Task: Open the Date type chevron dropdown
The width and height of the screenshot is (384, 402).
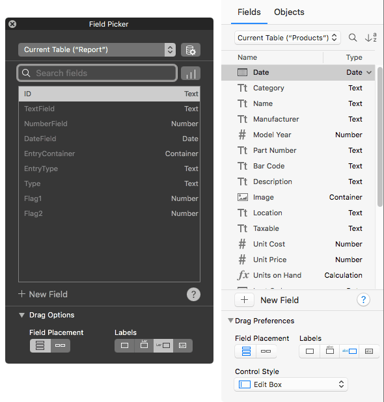Action: click(x=369, y=73)
